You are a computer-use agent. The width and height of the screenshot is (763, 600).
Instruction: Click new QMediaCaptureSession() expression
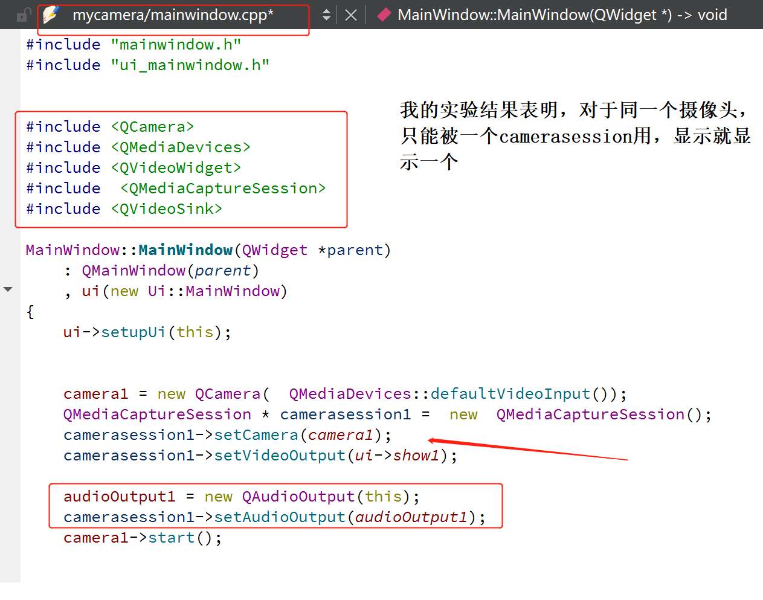(x=576, y=415)
